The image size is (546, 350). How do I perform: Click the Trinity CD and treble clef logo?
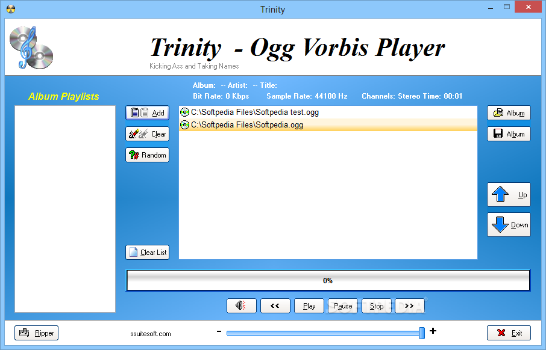[31, 48]
